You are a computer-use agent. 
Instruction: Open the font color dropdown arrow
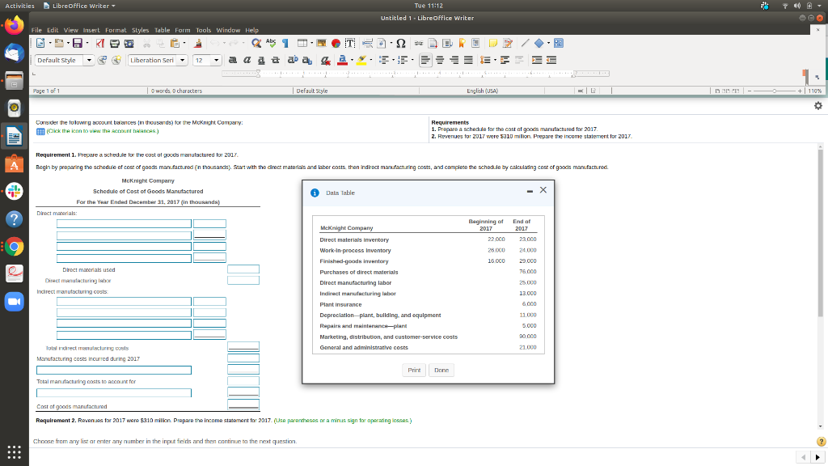click(x=352, y=58)
